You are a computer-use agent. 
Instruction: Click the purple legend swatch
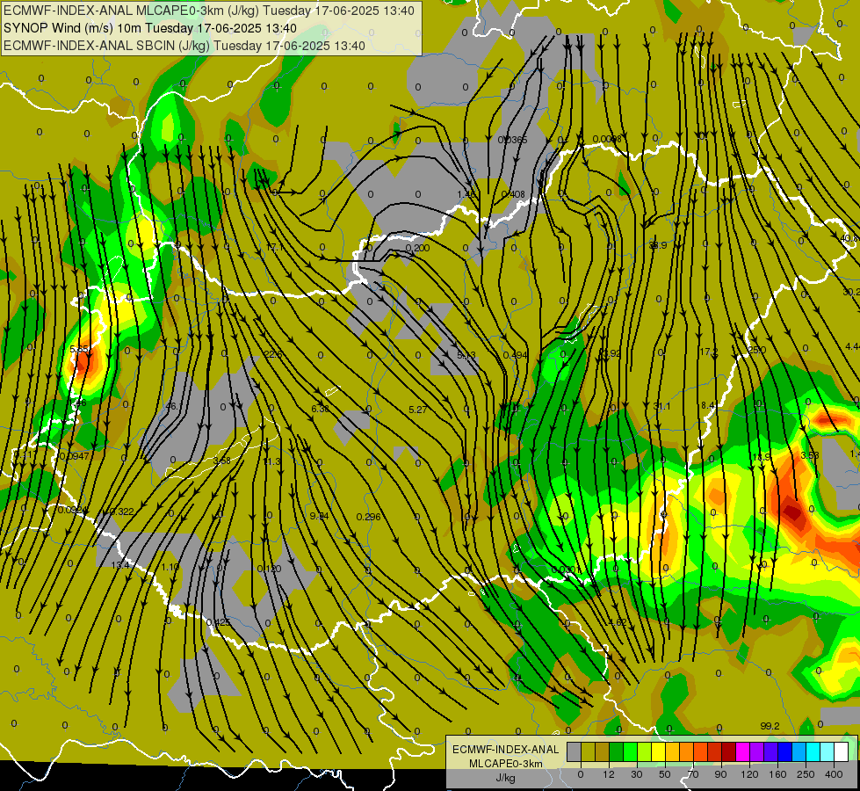757,751
